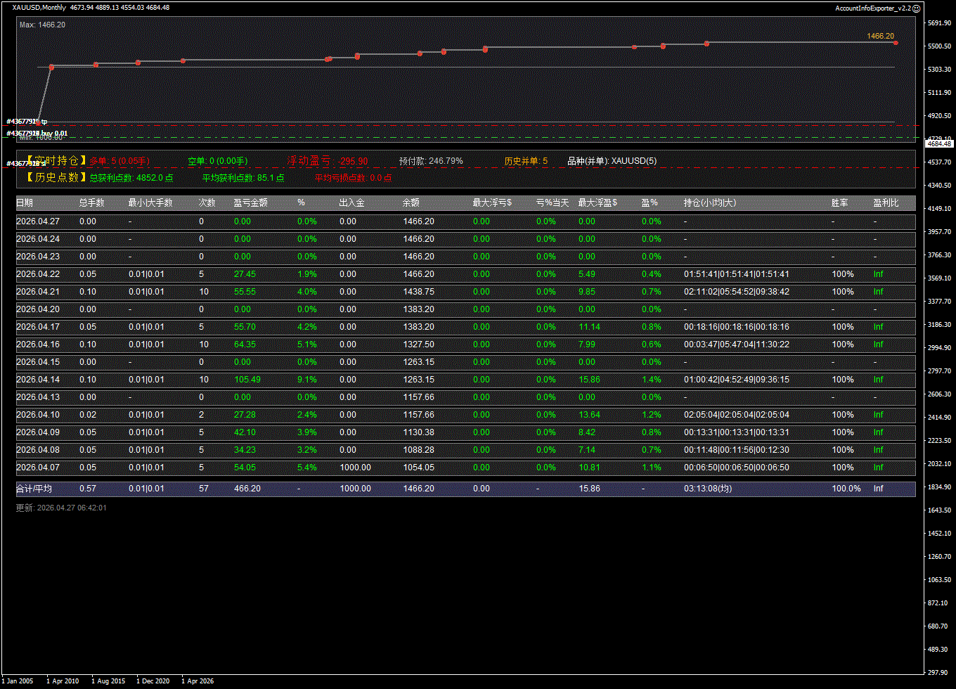Click the 合计/平均 summary row label
This screenshot has height=689, width=956.
click(x=34, y=489)
